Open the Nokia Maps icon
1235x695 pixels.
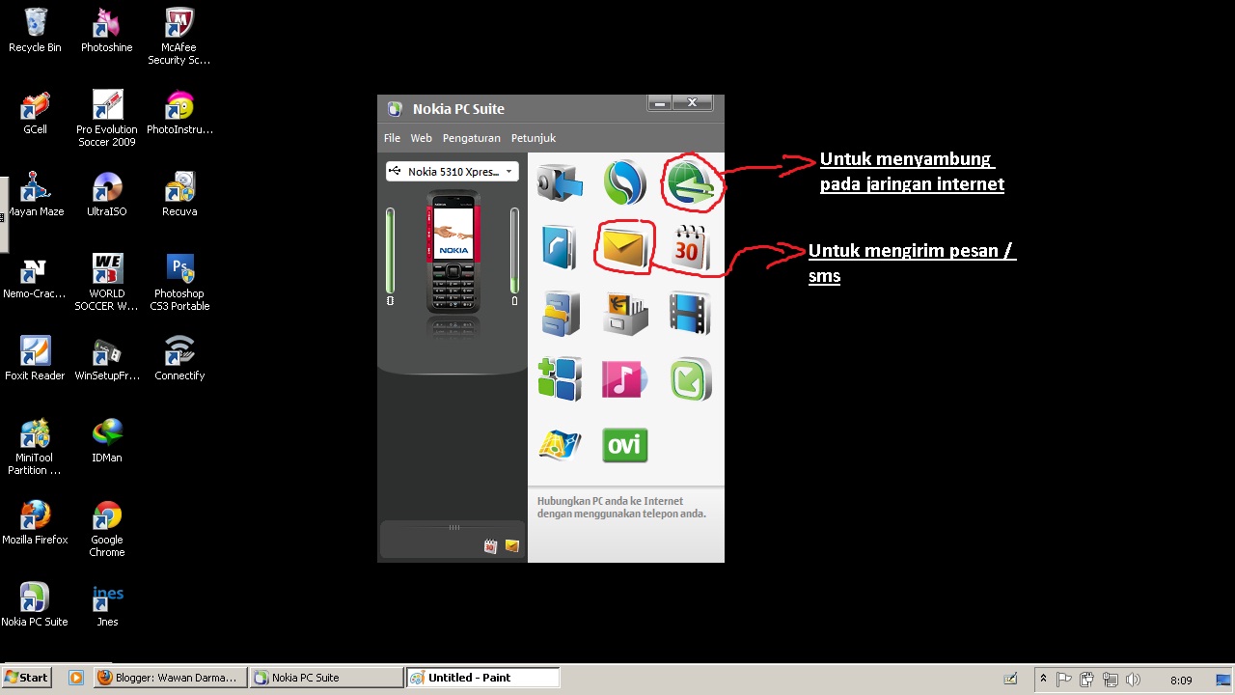pos(560,445)
